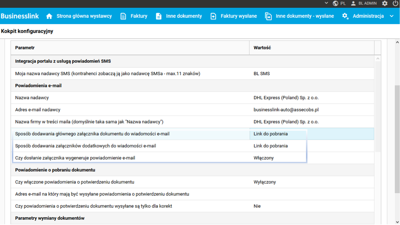Click the Businesslink logo
The image size is (400, 225).
pyautogui.click(x=20, y=16)
